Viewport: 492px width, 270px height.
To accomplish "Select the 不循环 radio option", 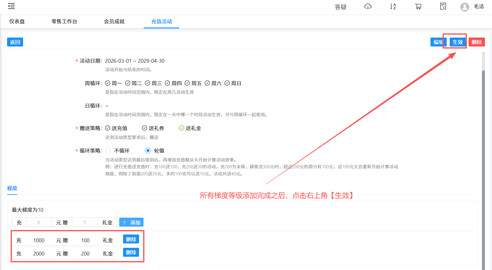I will pos(108,151).
